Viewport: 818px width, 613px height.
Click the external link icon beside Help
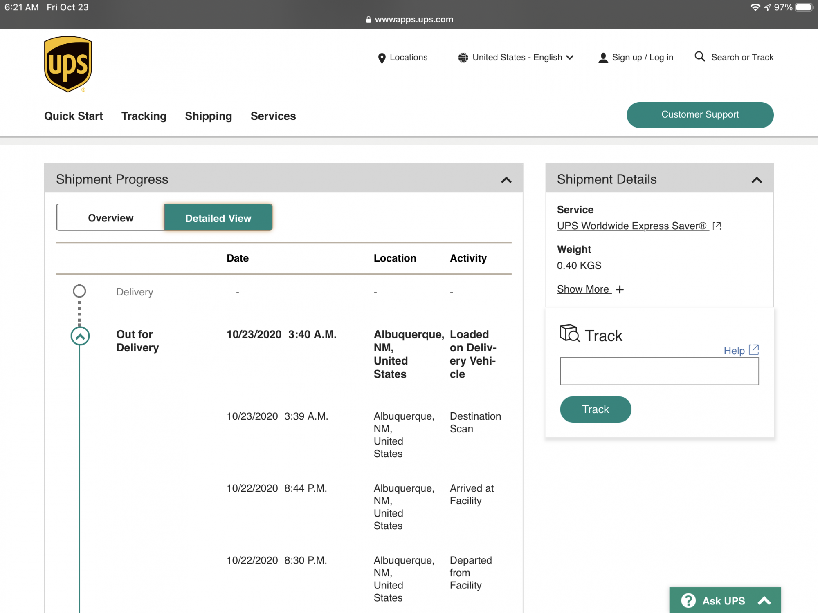[754, 349]
